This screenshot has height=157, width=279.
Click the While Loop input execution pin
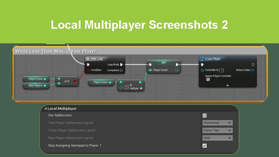point(88,65)
